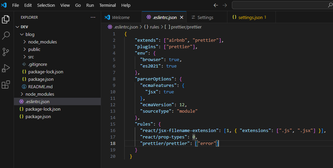Click line number 18 in gutter

coord(113,144)
